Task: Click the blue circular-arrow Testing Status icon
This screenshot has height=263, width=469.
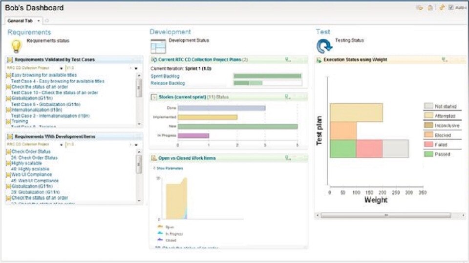Action: click(x=324, y=46)
